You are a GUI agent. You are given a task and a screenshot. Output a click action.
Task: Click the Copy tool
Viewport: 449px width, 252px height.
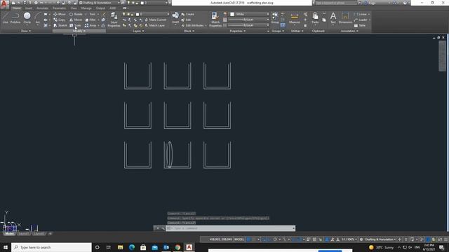pos(59,20)
